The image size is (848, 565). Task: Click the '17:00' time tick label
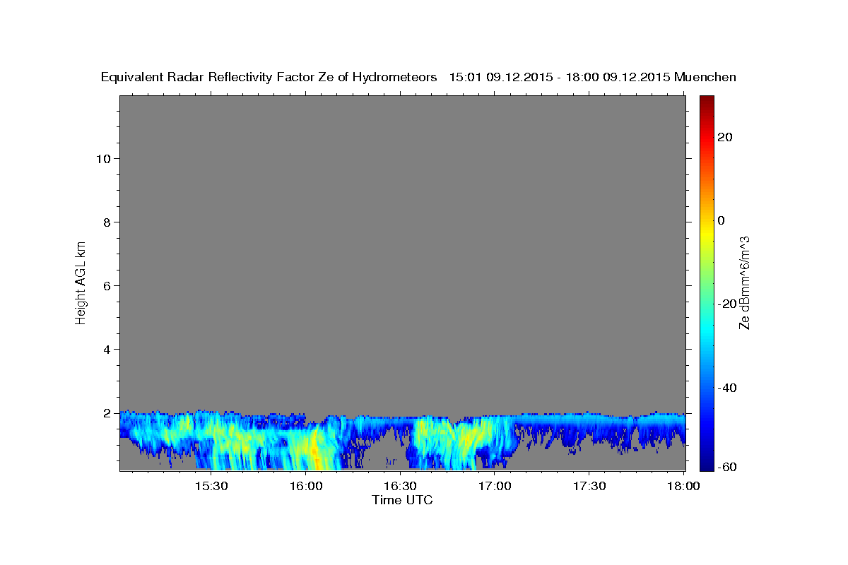(495, 486)
